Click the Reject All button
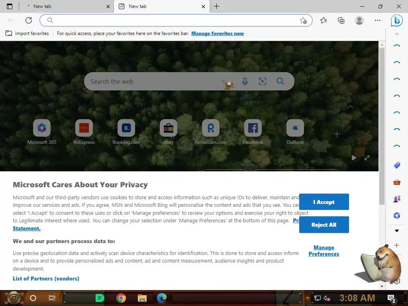Screen dimensions: 408x306 point(324,225)
